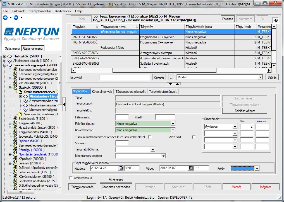Click the Frissítés button

(228, 19)
